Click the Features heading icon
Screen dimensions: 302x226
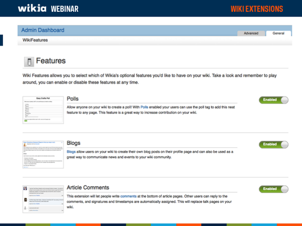point(29,62)
